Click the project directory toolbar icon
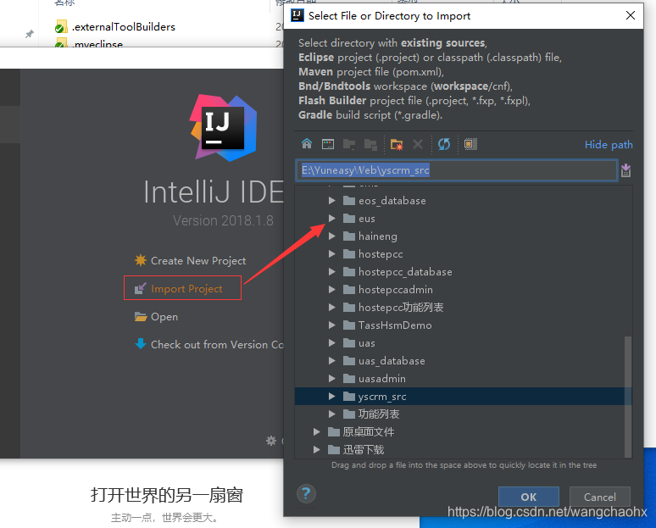 pyautogui.click(x=349, y=145)
